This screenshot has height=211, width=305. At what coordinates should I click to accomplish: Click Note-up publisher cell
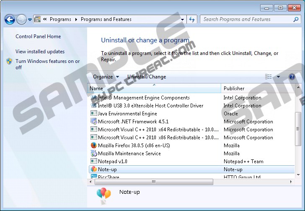[233, 169]
